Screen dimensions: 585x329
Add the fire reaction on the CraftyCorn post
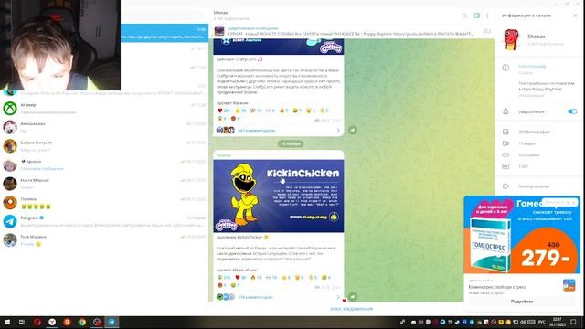point(283,111)
